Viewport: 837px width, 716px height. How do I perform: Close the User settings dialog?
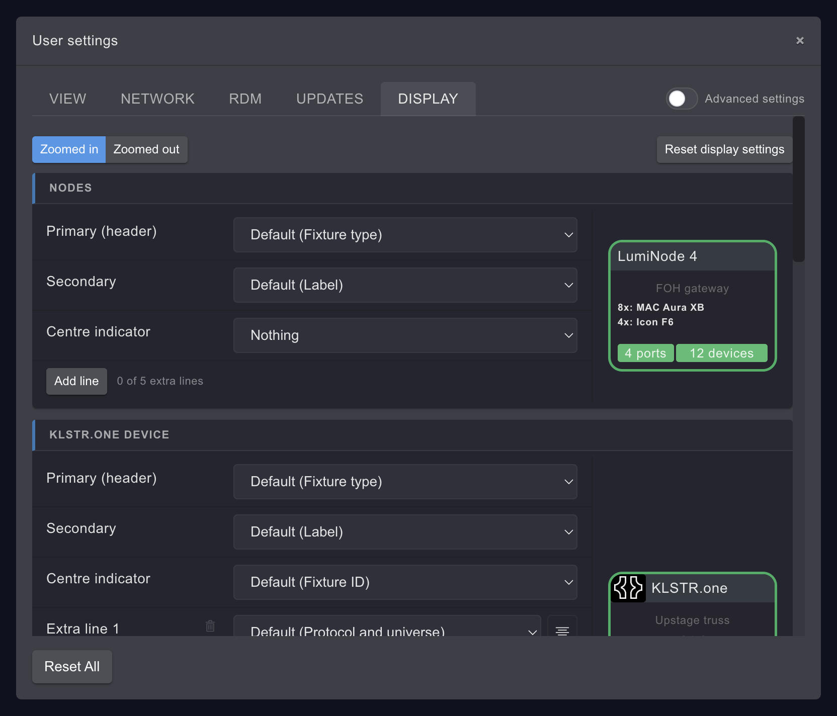(x=800, y=41)
